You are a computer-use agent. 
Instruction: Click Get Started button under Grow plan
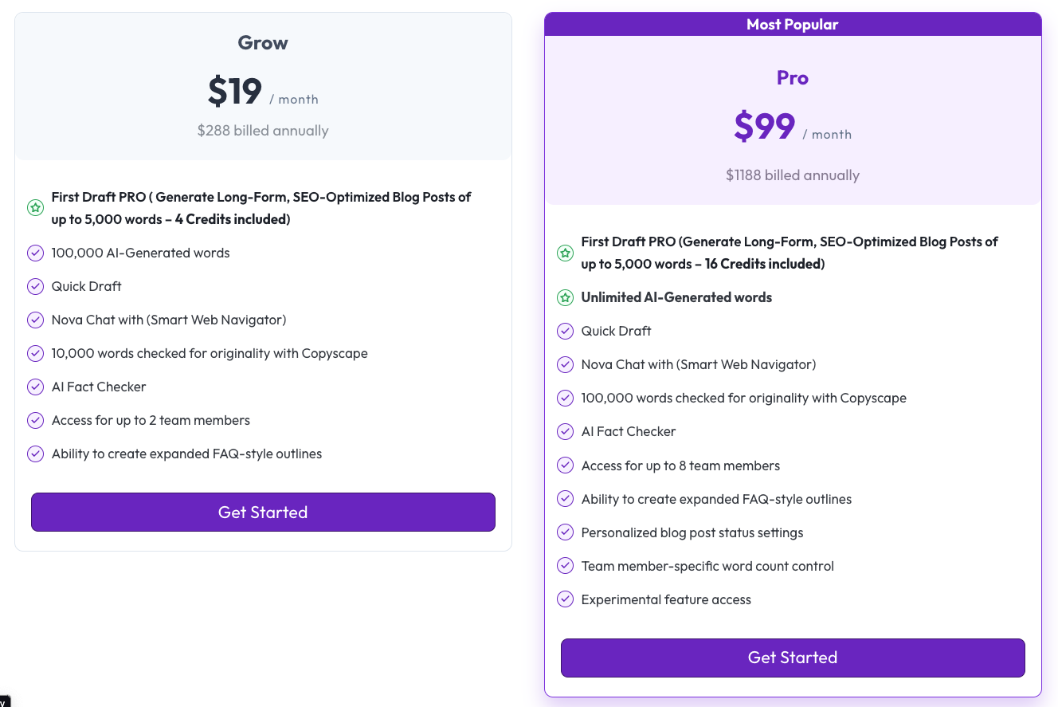263,512
